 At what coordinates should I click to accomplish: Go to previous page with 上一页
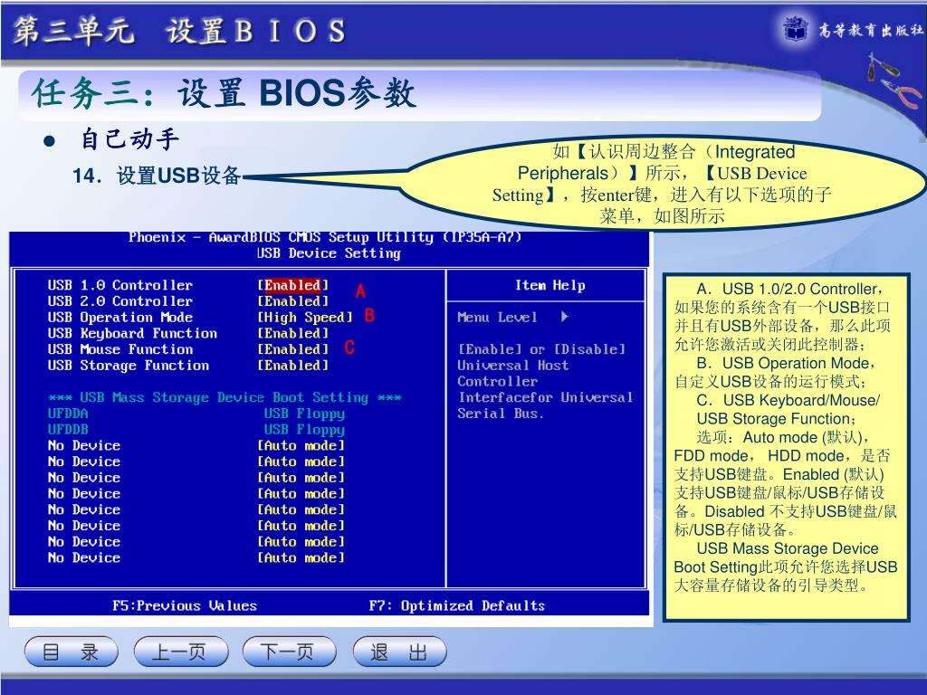click(181, 652)
